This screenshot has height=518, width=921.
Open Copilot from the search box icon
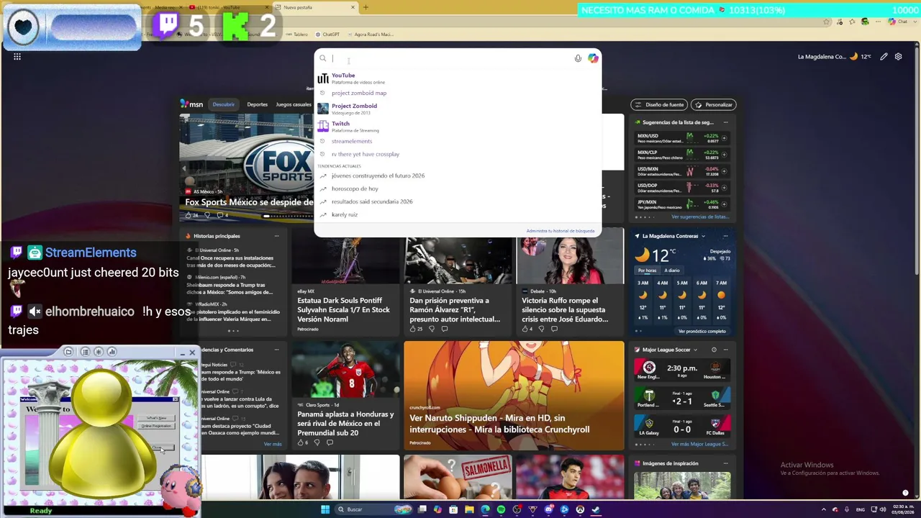[593, 58]
